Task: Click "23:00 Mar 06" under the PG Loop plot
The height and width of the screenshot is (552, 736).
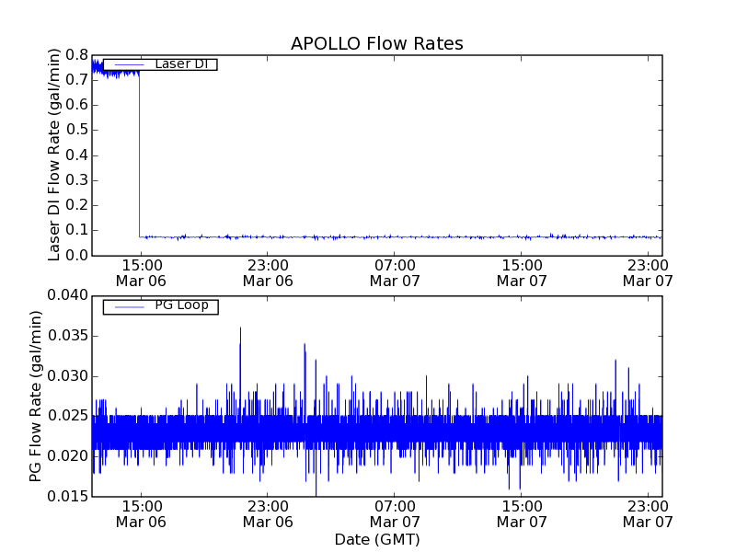Action: [x=268, y=514]
